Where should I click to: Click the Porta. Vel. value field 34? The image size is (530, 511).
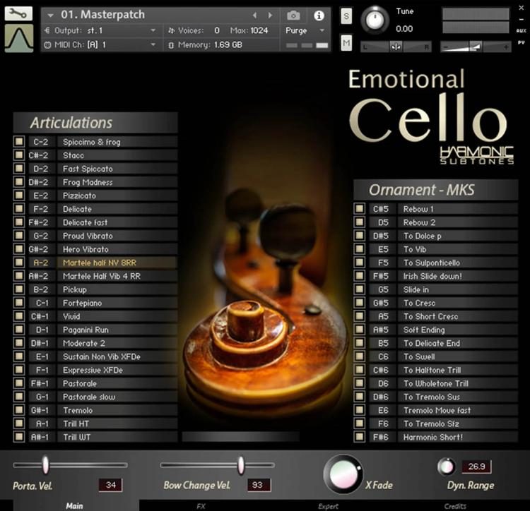point(110,485)
